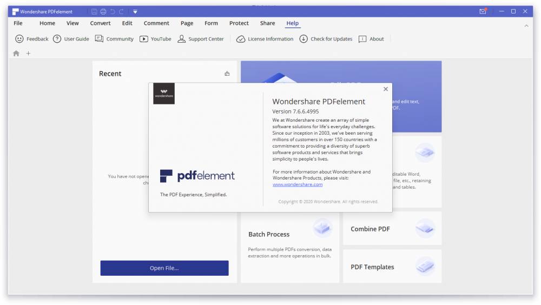Click the Feedback smiley icon
The image size is (541, 305).
(x=19, y=39)
